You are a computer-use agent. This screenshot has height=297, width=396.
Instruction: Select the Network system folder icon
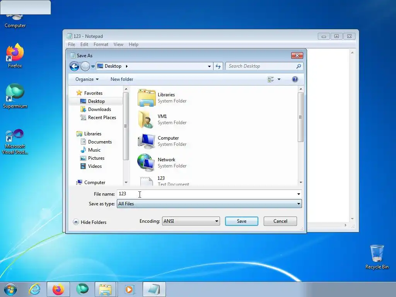[x=147, y=163]
